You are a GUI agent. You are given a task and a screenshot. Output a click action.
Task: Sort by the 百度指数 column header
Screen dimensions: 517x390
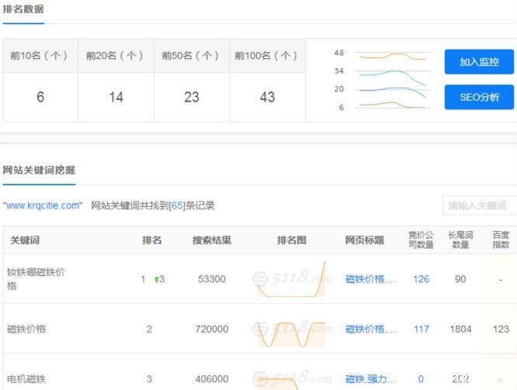pyautogui.click(x=501, y=240)
